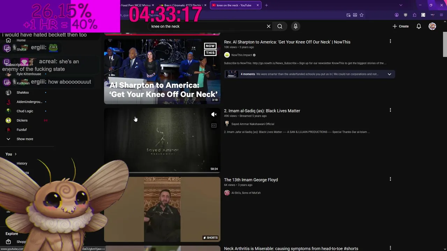Visit NowThis Impact channel name
The image size is (447, 251).
pos(242,55)
